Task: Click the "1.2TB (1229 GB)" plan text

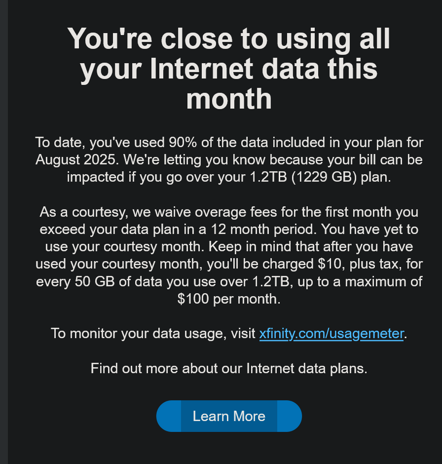Action: click(303, 177)
